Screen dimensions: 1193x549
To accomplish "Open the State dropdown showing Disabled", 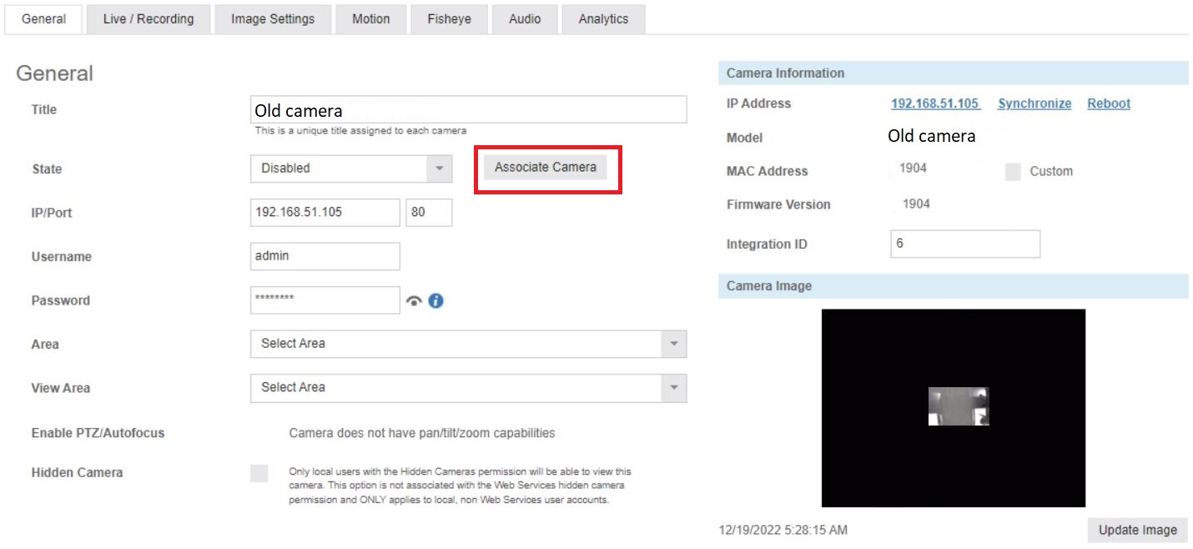I will click(350, 168).
